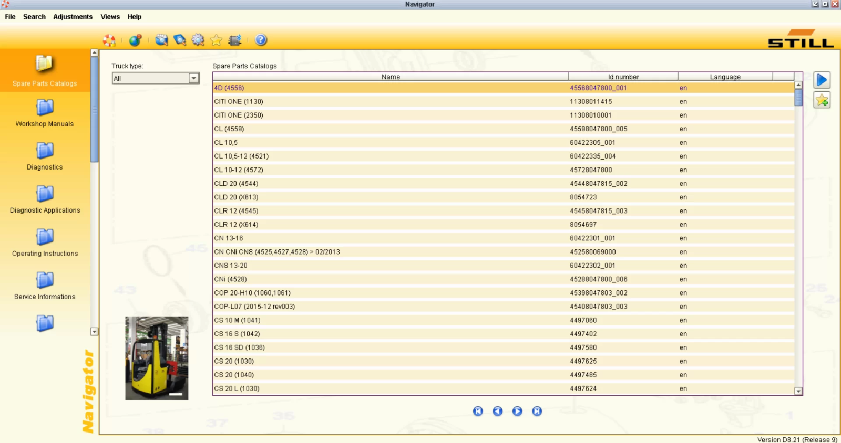841x443 pixels.
Task: Select the COP-L07 (2015-12 rev003) row
Action: pyautogui.click(x=504, y=307)
